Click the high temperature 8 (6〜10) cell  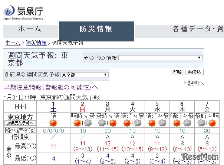click(182, 146)
